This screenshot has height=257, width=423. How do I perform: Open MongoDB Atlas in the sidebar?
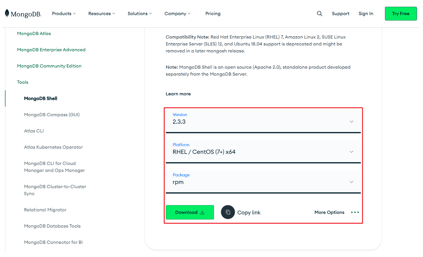[x=34, y=34]
